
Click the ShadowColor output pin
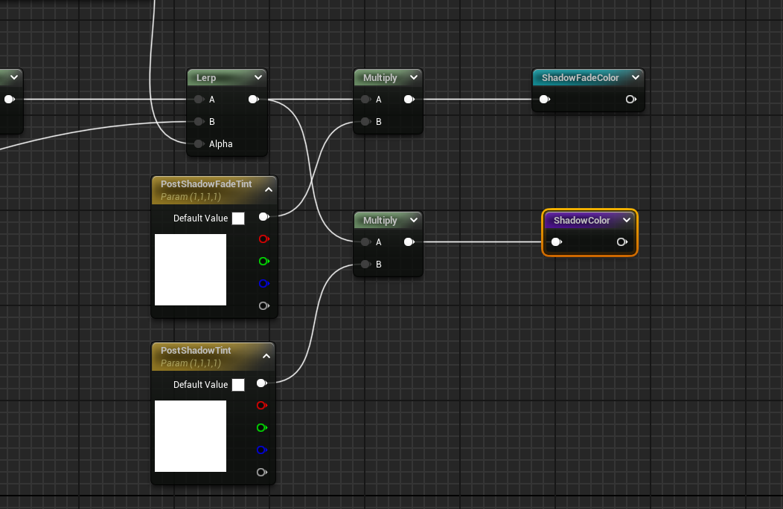(x=622, y=242)
